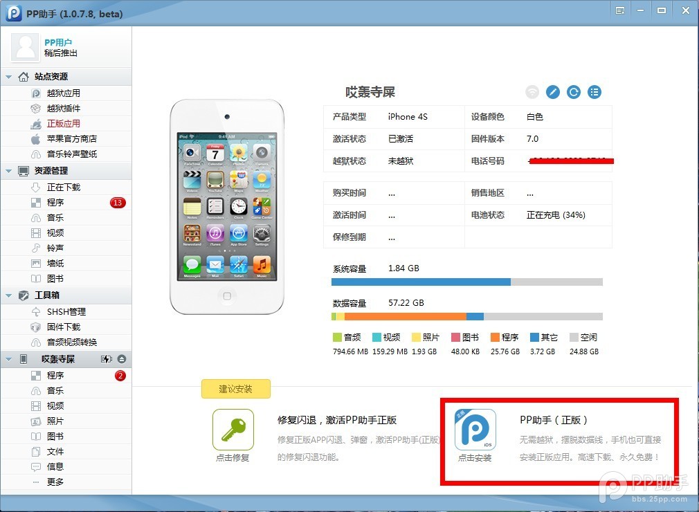Open the title bar menu icon
This screenshot has height=512, width=699.
pyautogui.click(x=619, y=10)
